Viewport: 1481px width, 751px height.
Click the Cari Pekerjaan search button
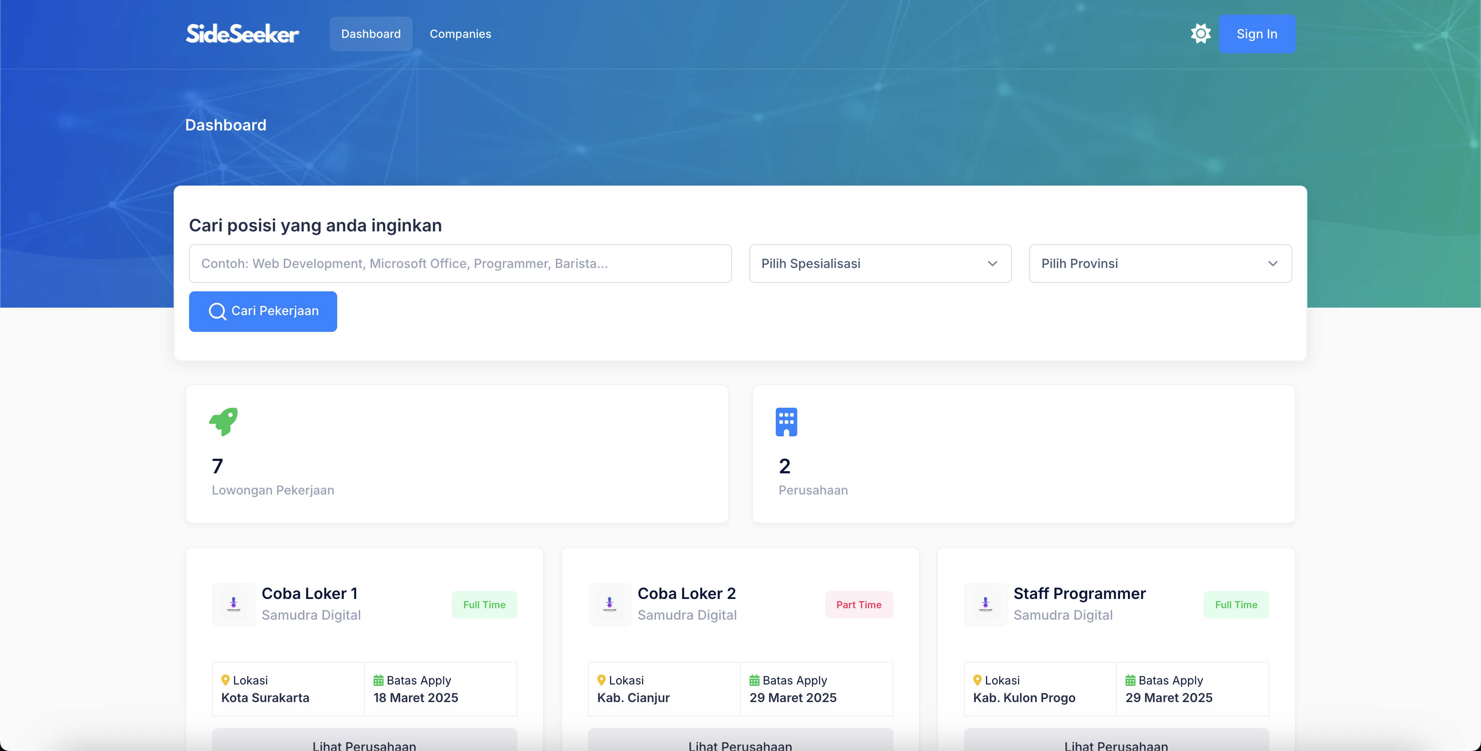pos(263,311)
